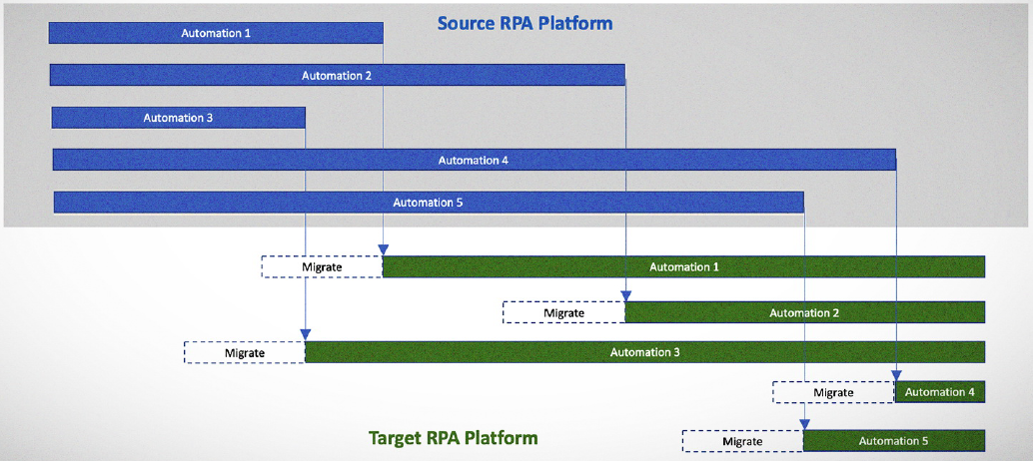Select the green Automation 5 bar
Image resolution: width=1033 pixels, height=461 pixels.
pos(894,441)
